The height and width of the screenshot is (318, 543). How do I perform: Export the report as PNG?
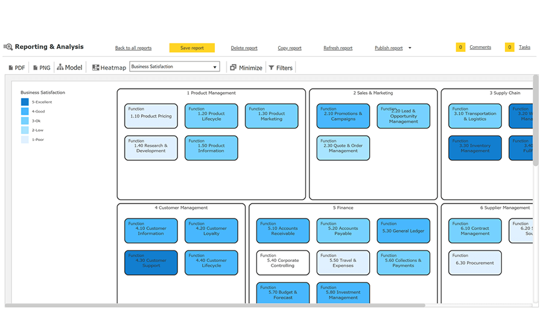[x=42, y=68]
